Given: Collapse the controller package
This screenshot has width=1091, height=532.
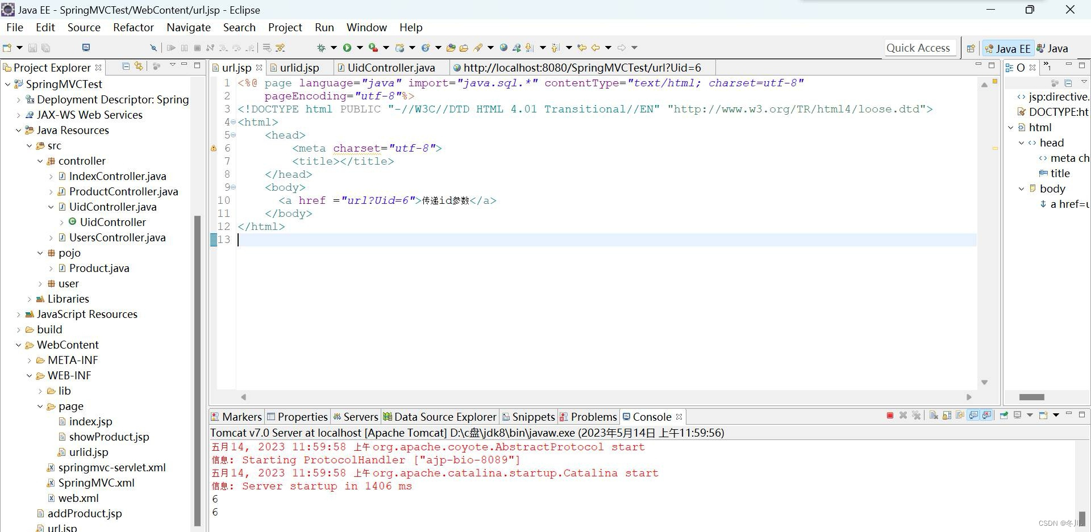Looking at the screenshot, I should (40, 161).
